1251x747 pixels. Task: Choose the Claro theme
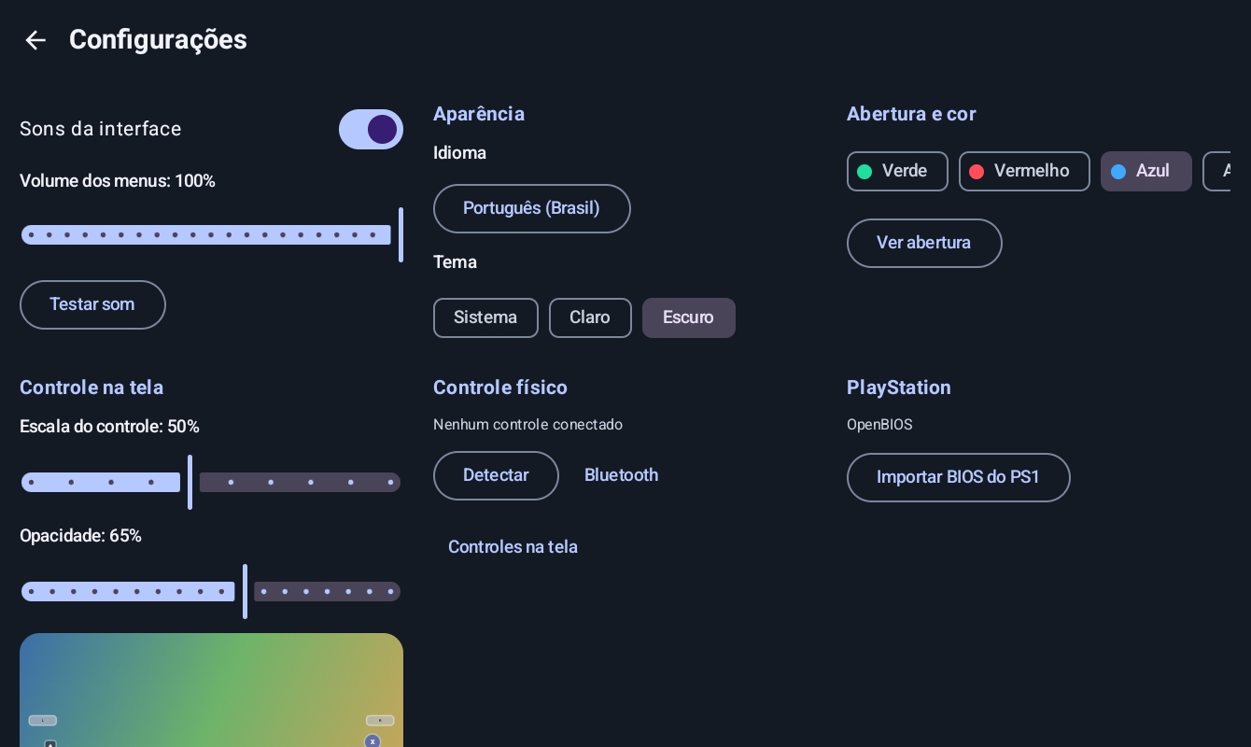(x=590, y=317)
